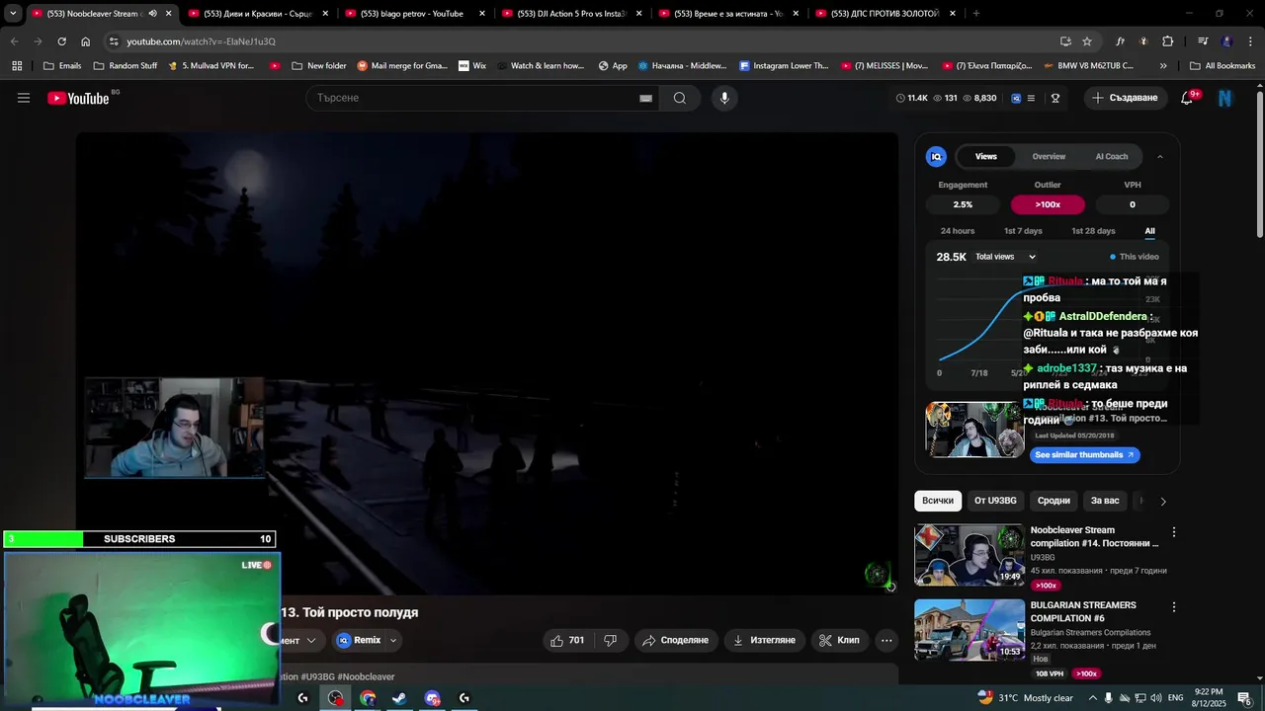Open the YouTube guide hamburger menu
Image resolution: width=1265 pixels, height=711 pixels.
click(24, 98)
